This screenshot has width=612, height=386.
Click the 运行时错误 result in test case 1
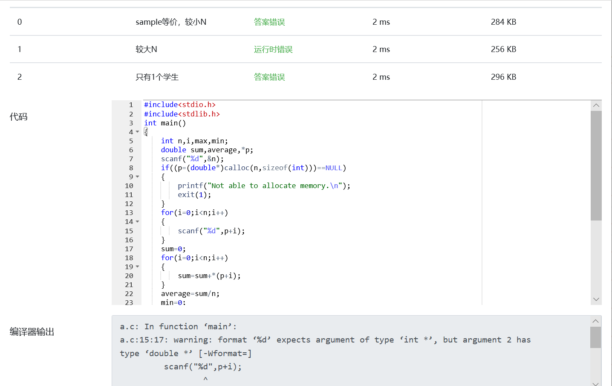coord(273,49)
